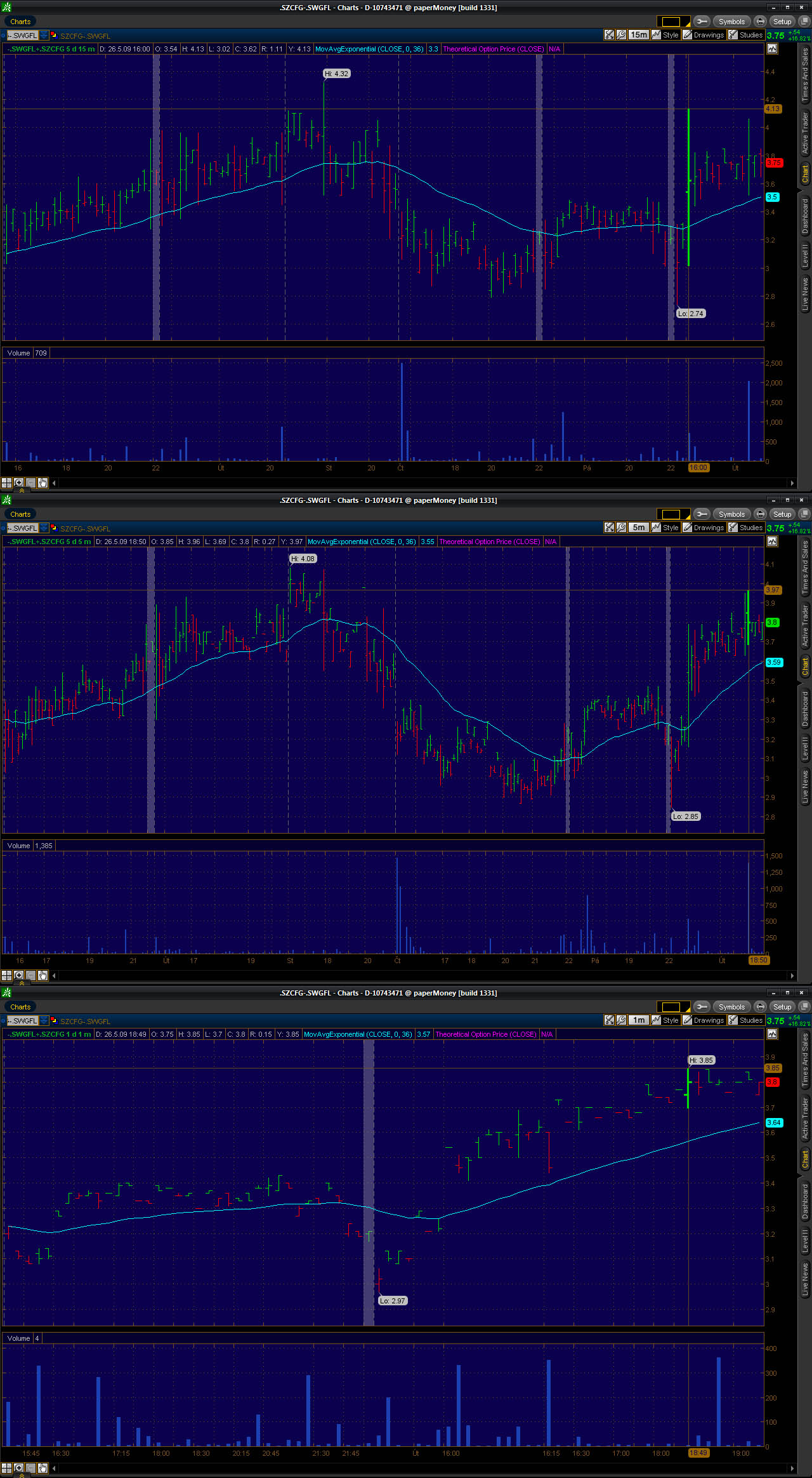Click scroll-left arrow under the 15m chart

pyautogui.click(x=54, y=483)
